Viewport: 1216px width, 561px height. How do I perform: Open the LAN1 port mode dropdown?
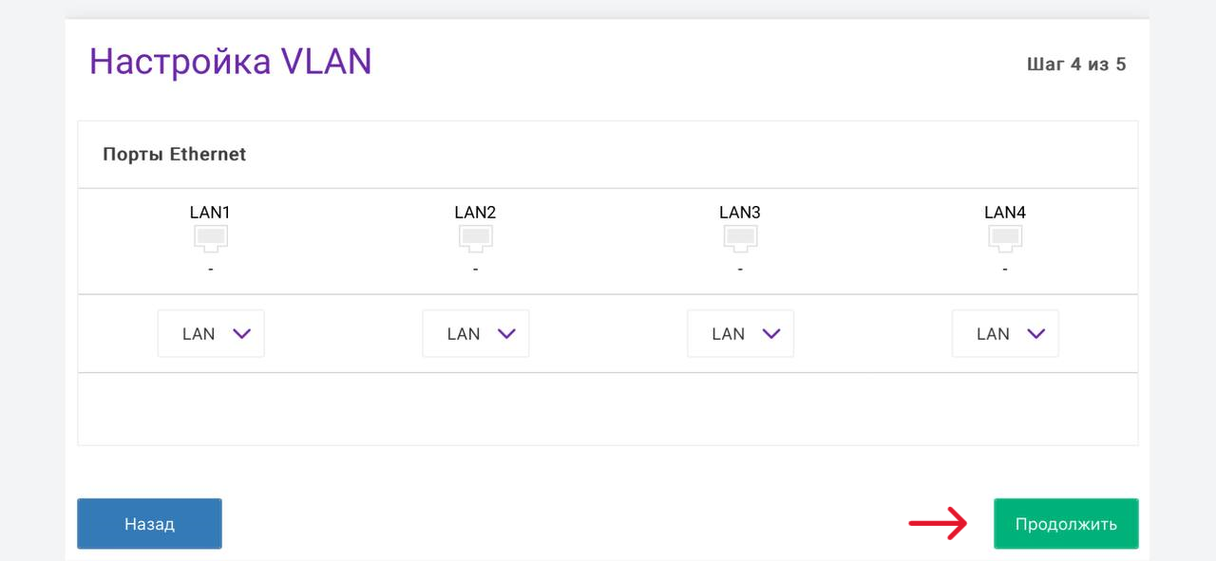click(x=211, y=333)
